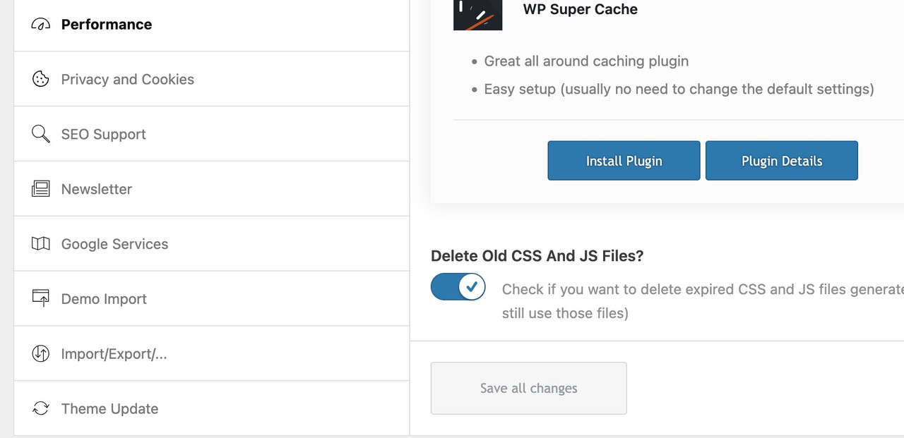Image resolution: width=904 pixels, height=438 pixels.
Task: Click the SEO Support magnifier icon
Action: pos(41,134)
